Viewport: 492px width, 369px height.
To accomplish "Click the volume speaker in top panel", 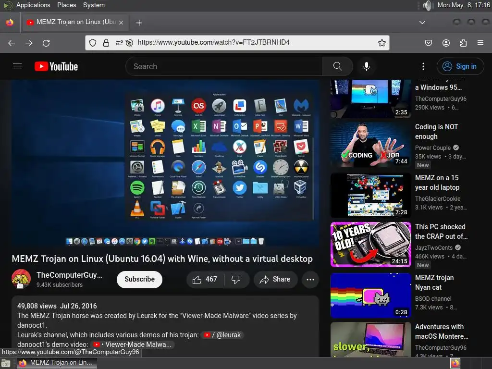I will tap(427, 5).
